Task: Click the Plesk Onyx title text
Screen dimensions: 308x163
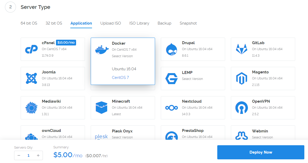Action: pos(122,131)
